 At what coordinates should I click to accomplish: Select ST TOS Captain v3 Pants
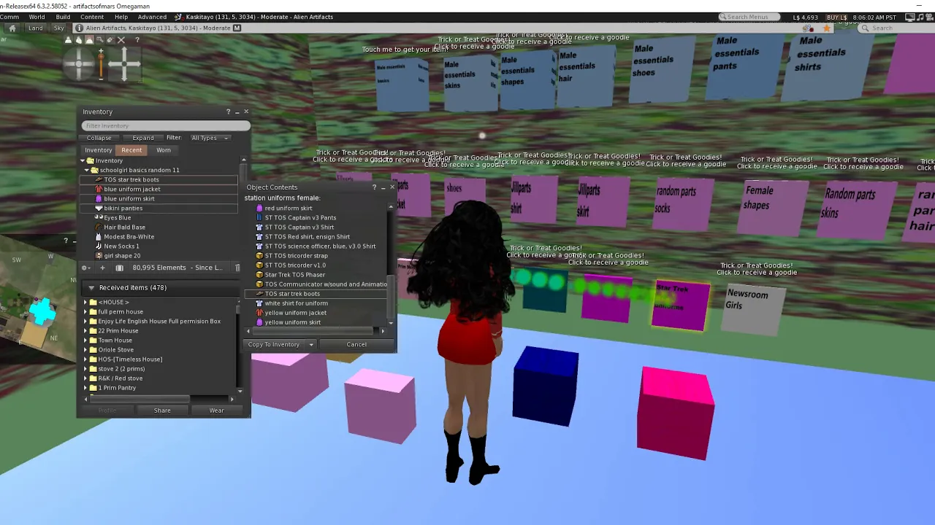point(300,218)
